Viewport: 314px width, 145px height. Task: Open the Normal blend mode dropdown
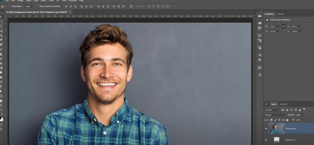(276, 115)
